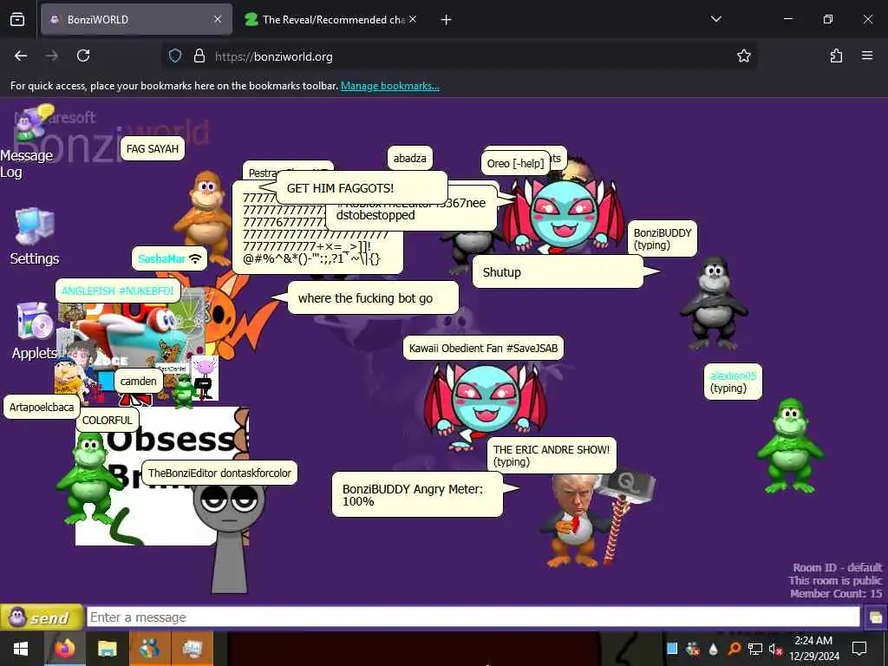The width and height of the screenshot is (888, 666).
Task: Switch to the BonziWORLD tab
Action: [136, 19]
